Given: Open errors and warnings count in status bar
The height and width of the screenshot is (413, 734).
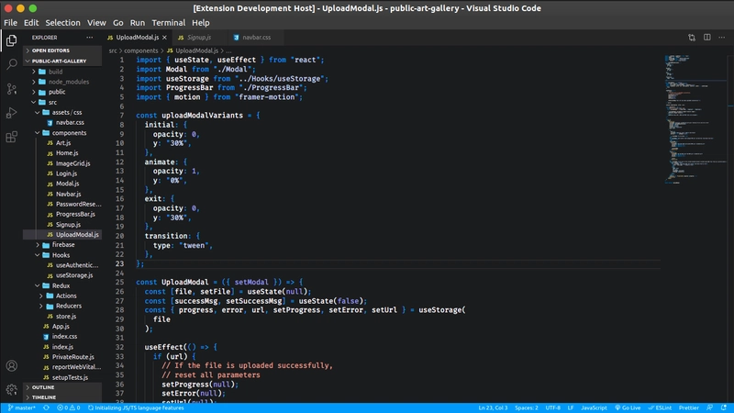Looking at the screenshot, I should [68, 407].
